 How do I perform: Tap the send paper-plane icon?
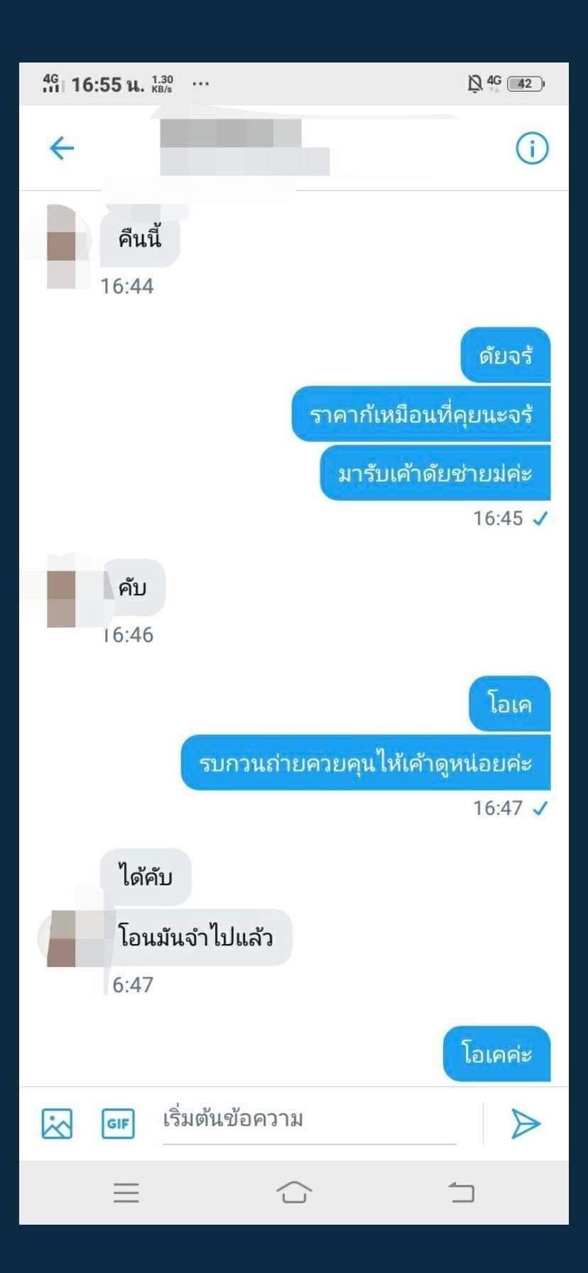click(526, 1124)
